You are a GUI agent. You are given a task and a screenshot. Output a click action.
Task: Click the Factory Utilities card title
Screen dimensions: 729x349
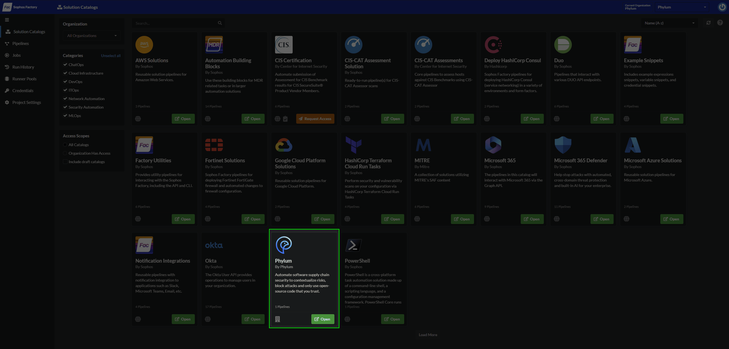[x=153, y=161]
